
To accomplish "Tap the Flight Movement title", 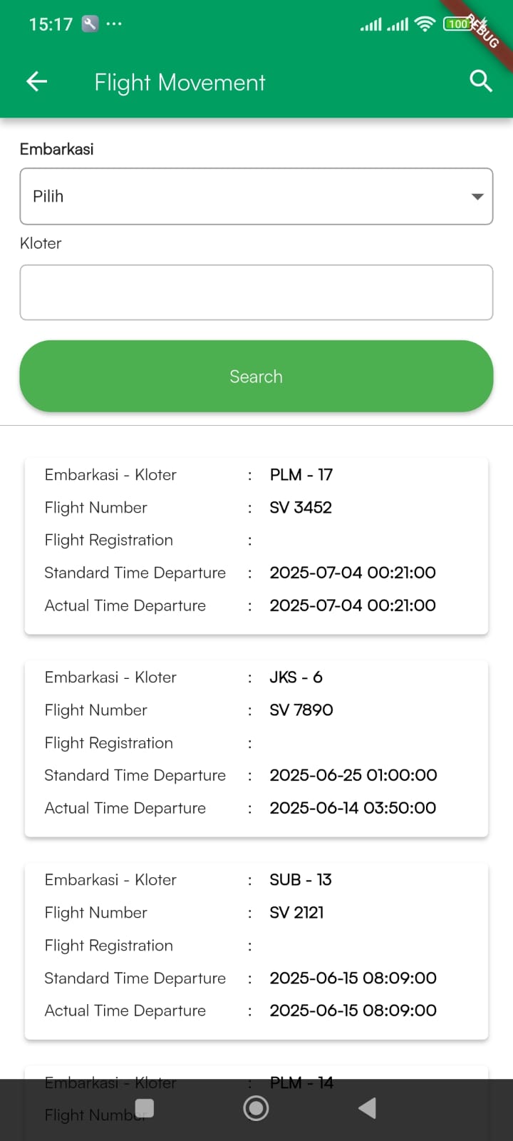I will (180, 83).
